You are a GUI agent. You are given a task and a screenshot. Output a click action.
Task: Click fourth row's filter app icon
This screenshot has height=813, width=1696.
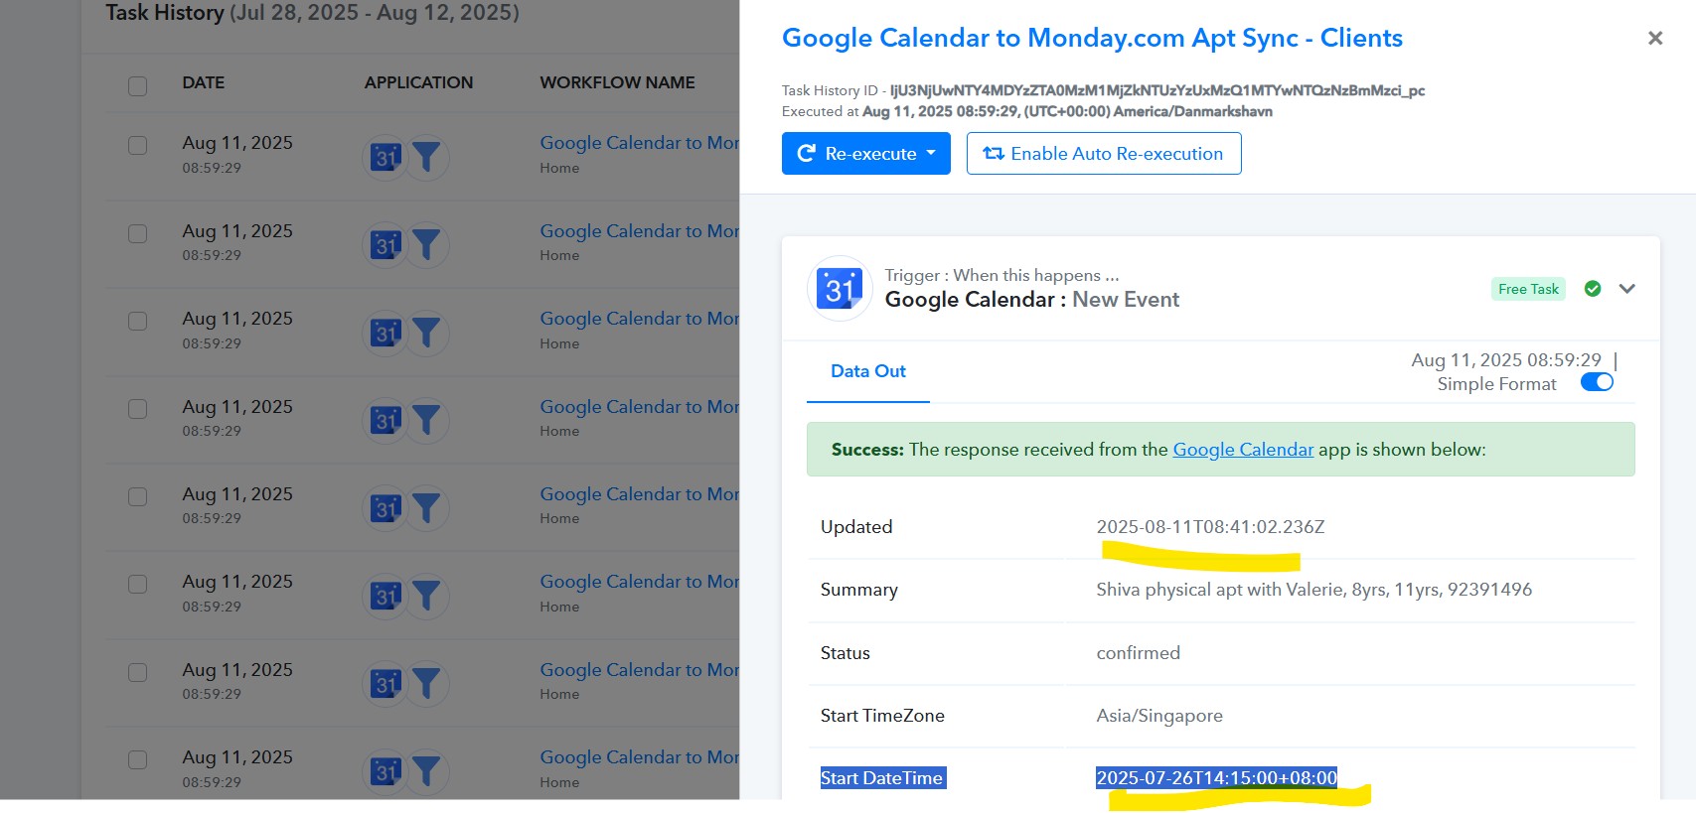click(x=426, y=420)
